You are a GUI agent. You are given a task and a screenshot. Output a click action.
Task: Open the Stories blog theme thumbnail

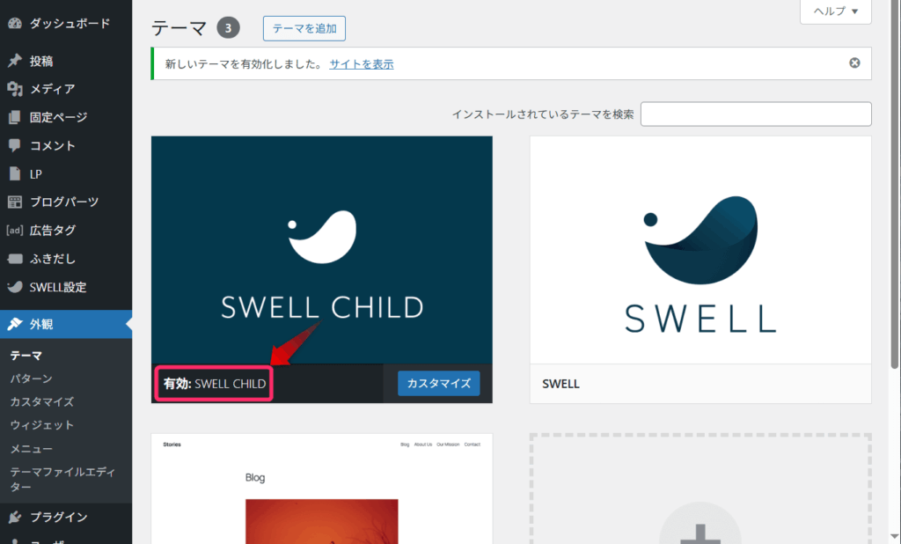[x=322, y=489]
